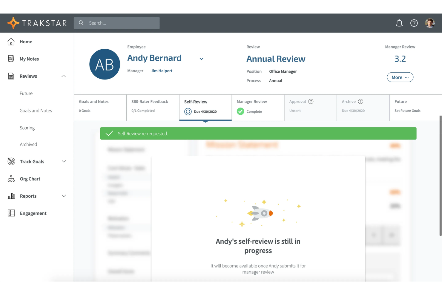442x295 pixels.
Task: Open the Engagement sidebar icon
Action: 11,213
